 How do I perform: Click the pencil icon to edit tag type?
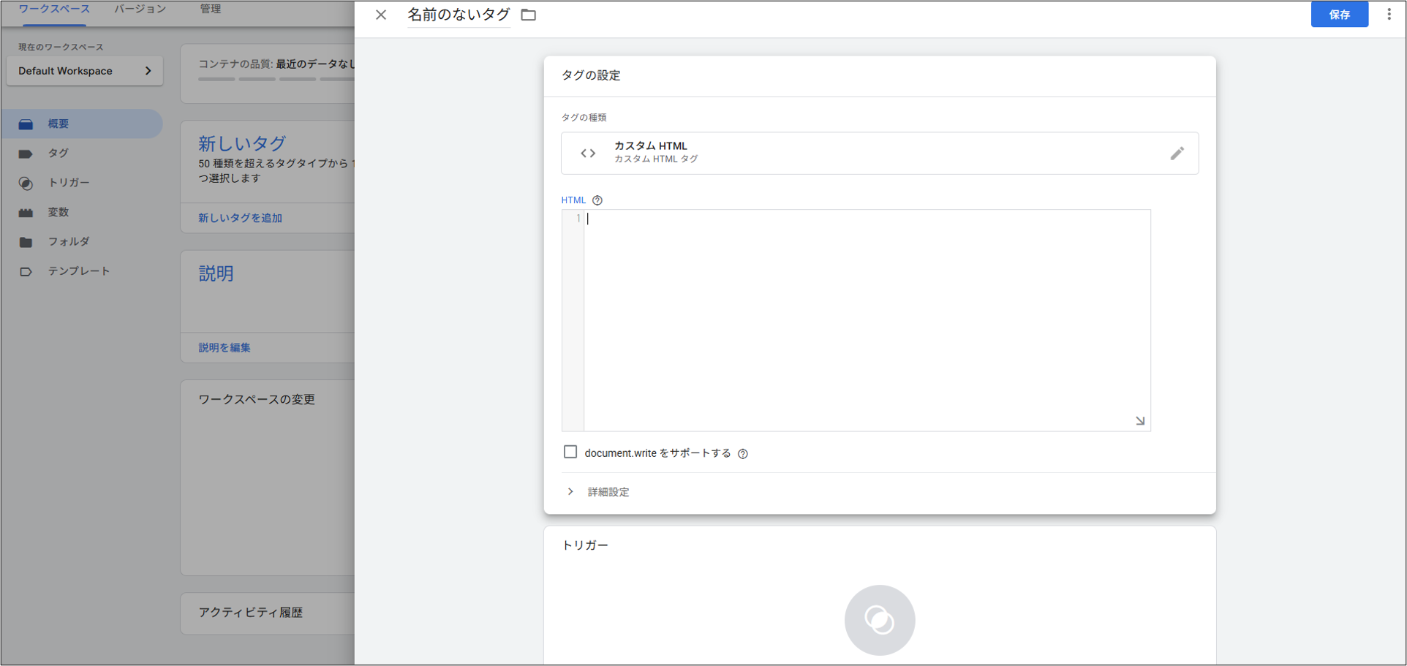1177,154
